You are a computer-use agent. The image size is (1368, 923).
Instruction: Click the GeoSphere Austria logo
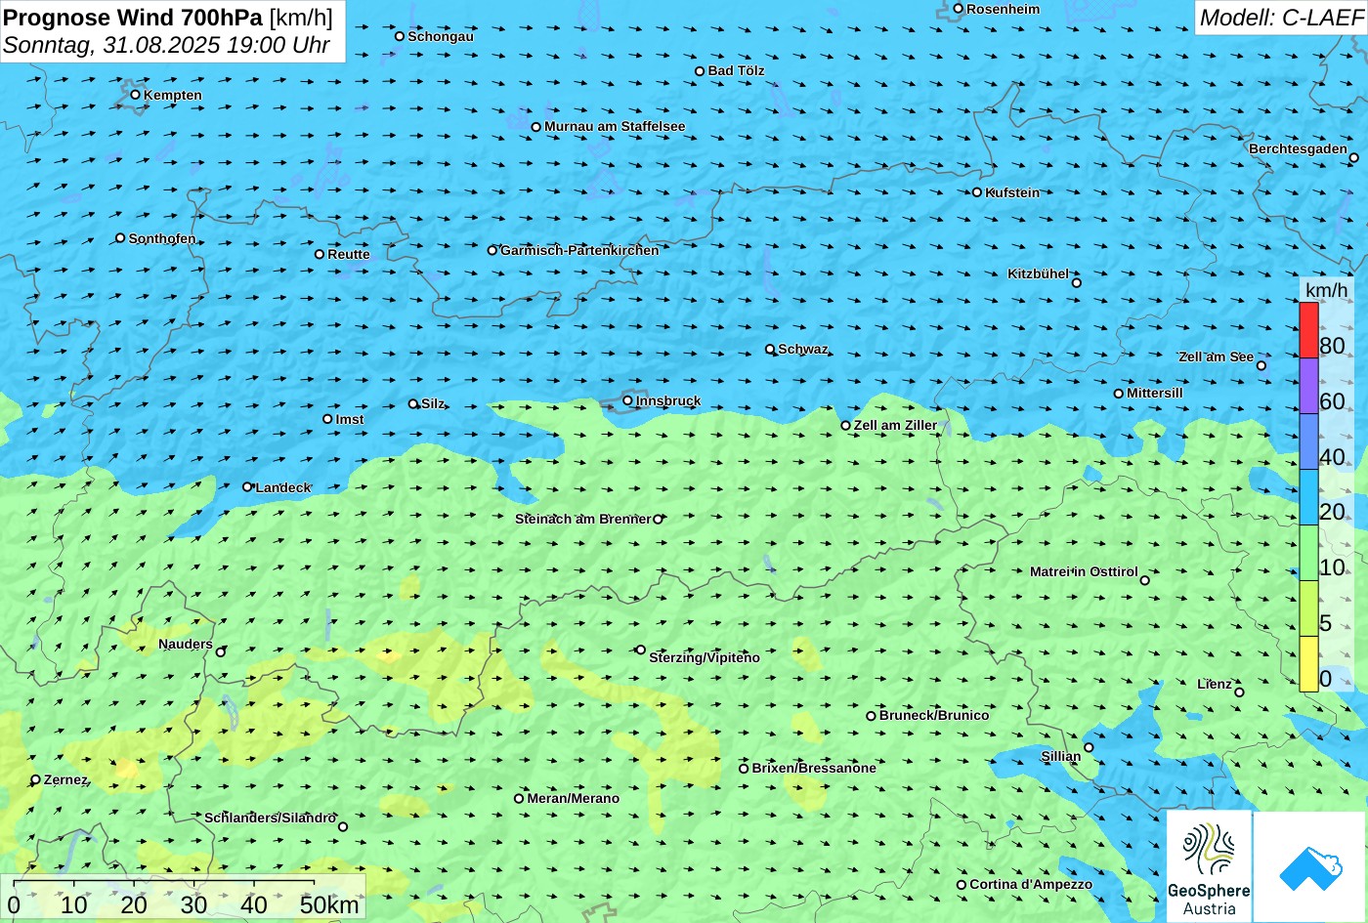click(x=1209, y=867)
